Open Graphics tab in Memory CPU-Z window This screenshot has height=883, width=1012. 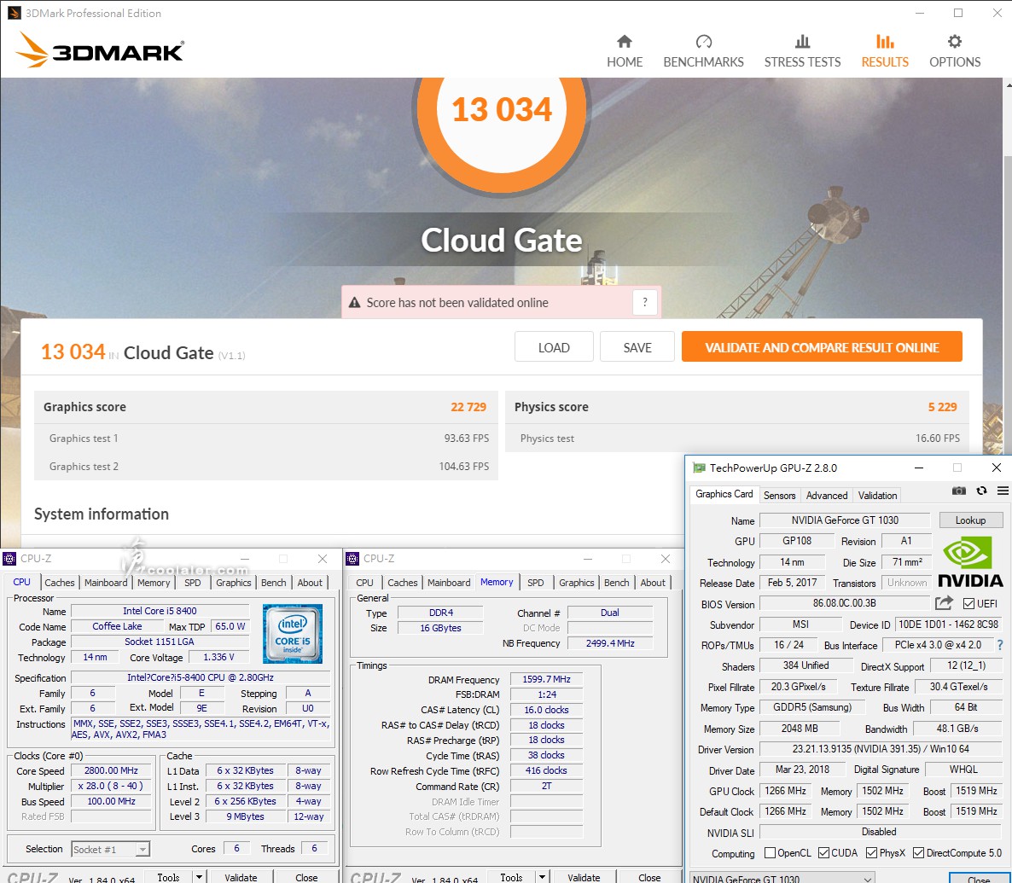pyautogui.click(x=576, y=582)
